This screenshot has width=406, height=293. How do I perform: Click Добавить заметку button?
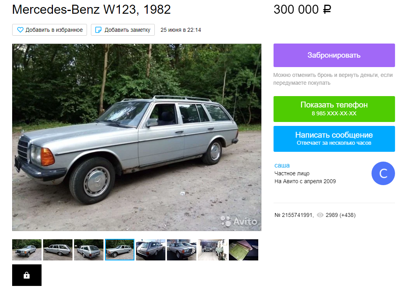pos(123,30)
